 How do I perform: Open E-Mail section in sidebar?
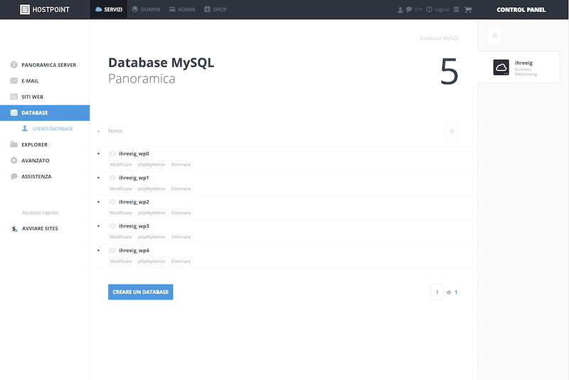tap(45, 81)
